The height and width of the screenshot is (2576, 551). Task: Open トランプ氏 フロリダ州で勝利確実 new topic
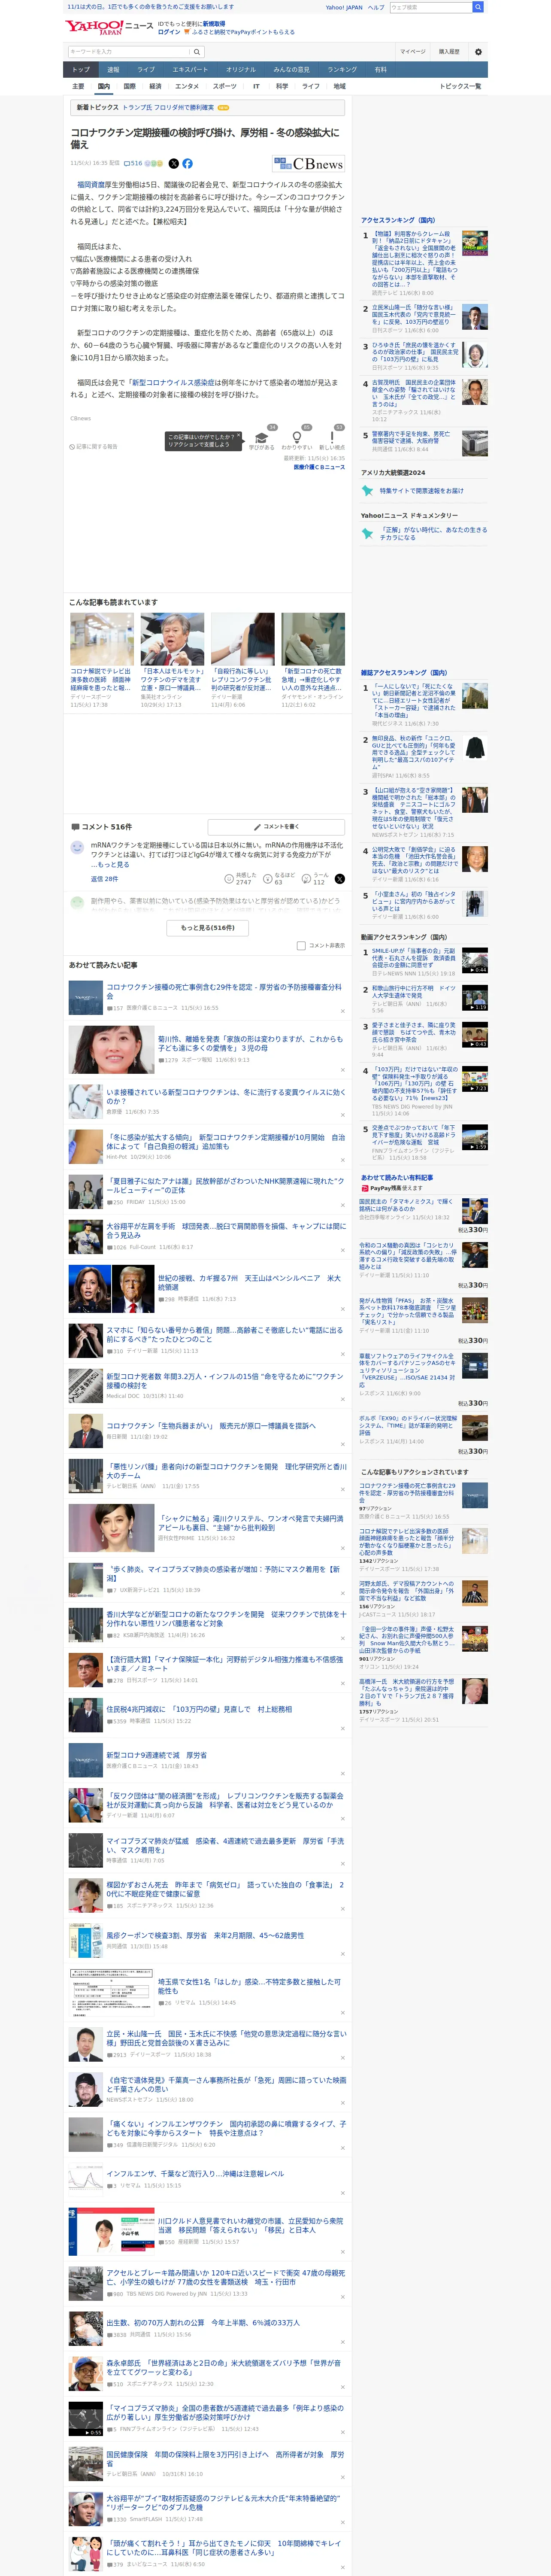(167, 107)
